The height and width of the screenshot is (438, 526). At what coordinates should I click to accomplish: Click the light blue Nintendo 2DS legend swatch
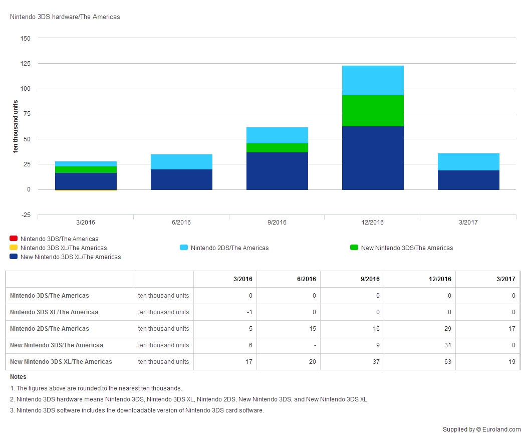point(184,248)
